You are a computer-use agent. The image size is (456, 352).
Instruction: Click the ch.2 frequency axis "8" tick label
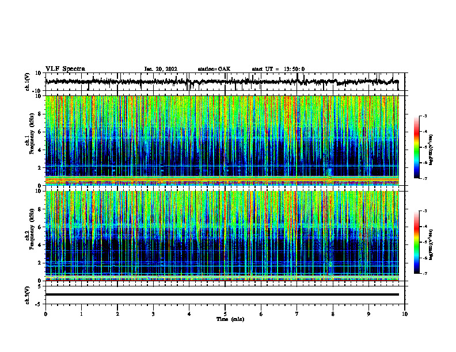click(x=40, y=209)
